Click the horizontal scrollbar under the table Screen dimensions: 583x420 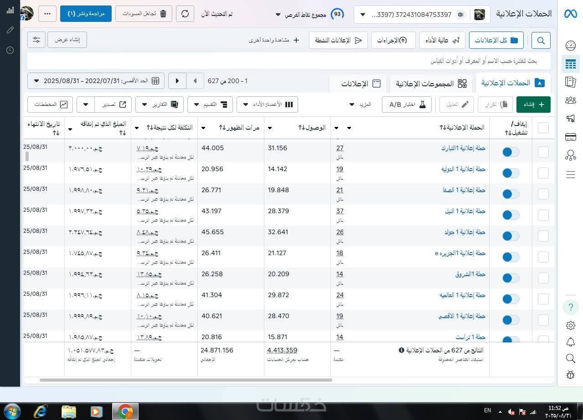tap(186, 380)
